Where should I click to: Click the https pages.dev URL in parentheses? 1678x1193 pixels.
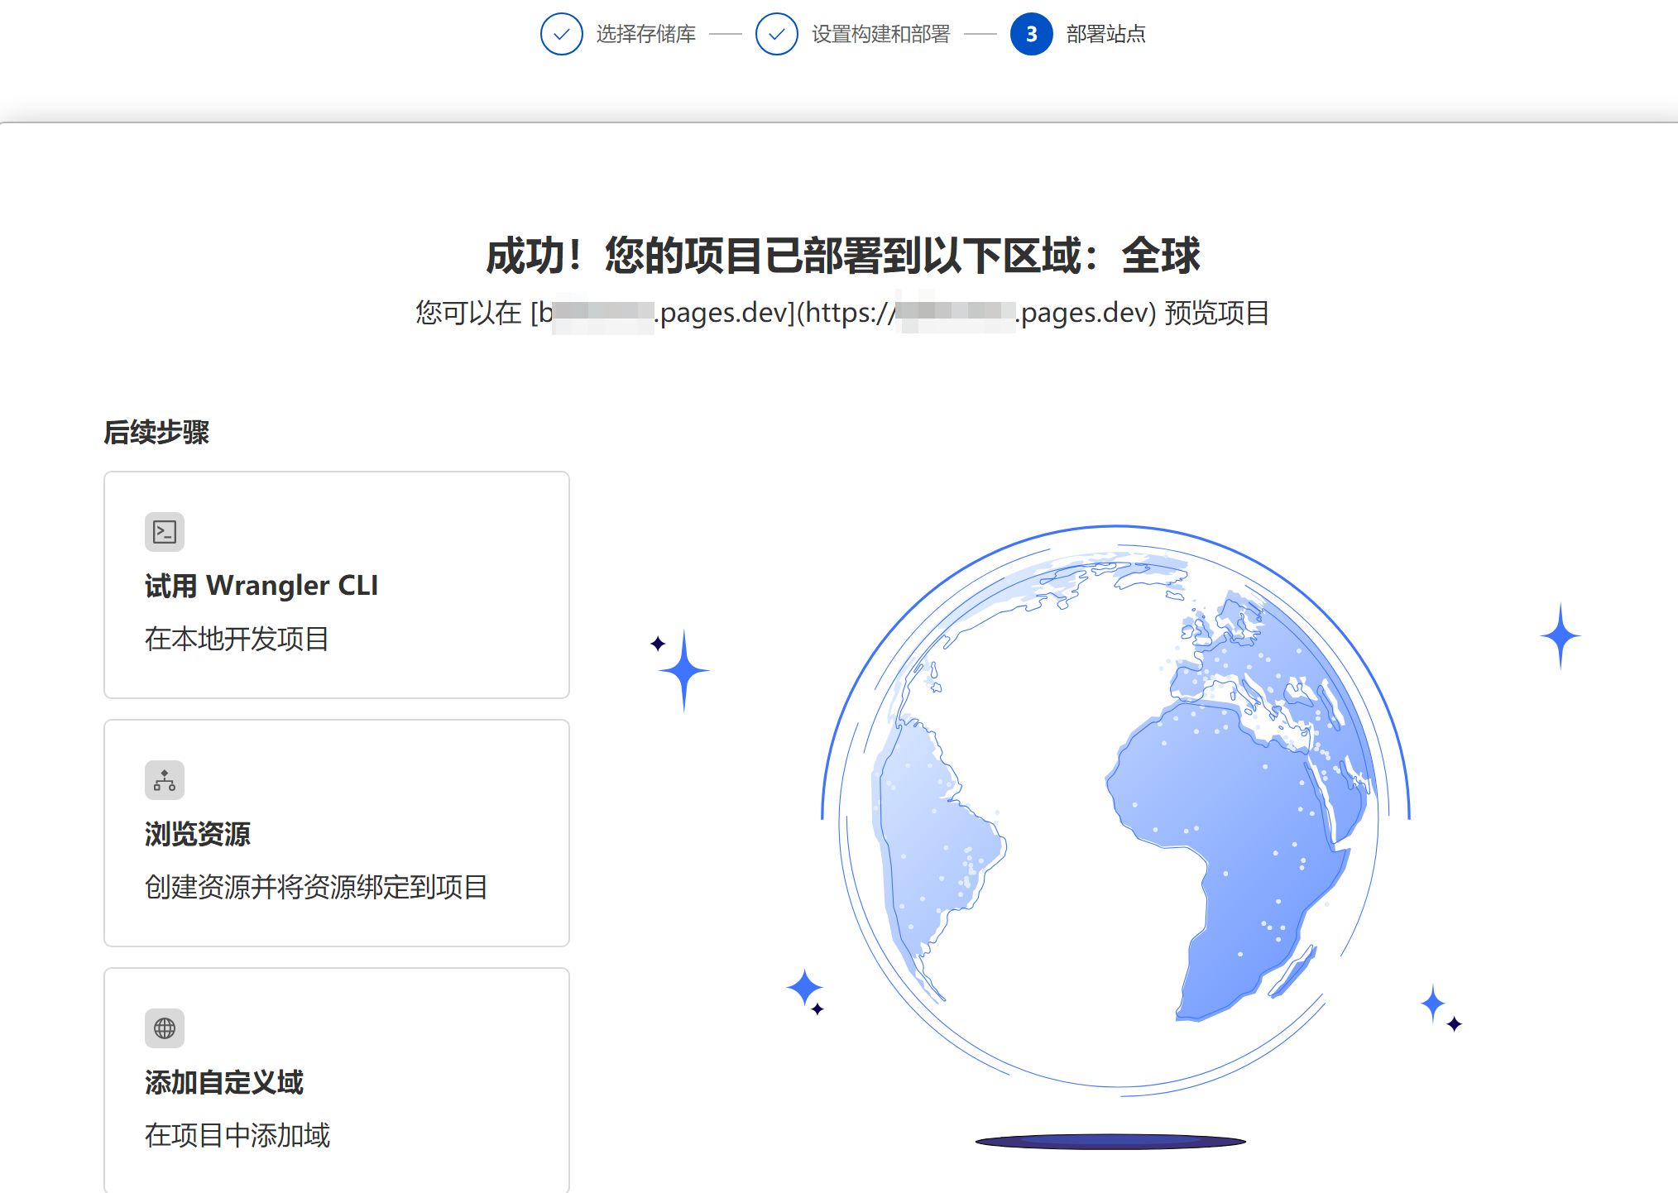(x=976, y=313)
